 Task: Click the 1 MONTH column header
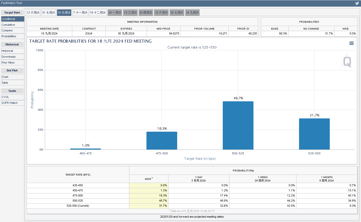327,179
